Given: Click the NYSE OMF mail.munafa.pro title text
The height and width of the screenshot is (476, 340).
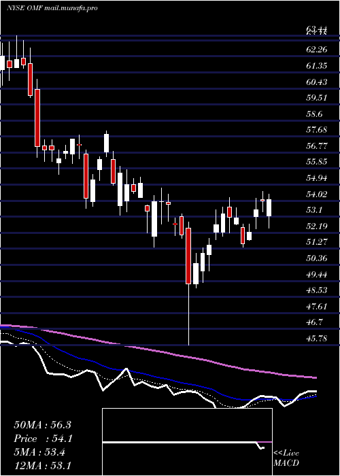Looking at the screenshot, I should click(x=52, y=8).
